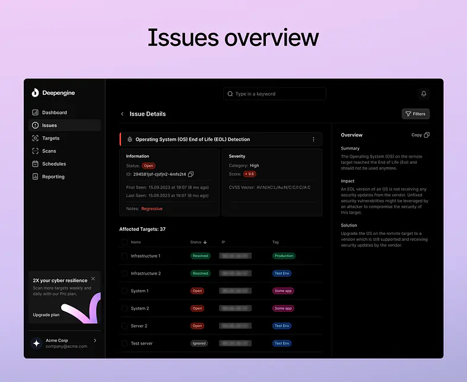
Task: Click the IP column header
Action: tap(223, 242)
